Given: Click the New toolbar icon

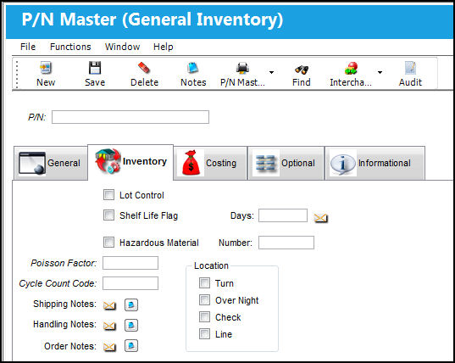Looking at the screenshot, I should (46, 68).
